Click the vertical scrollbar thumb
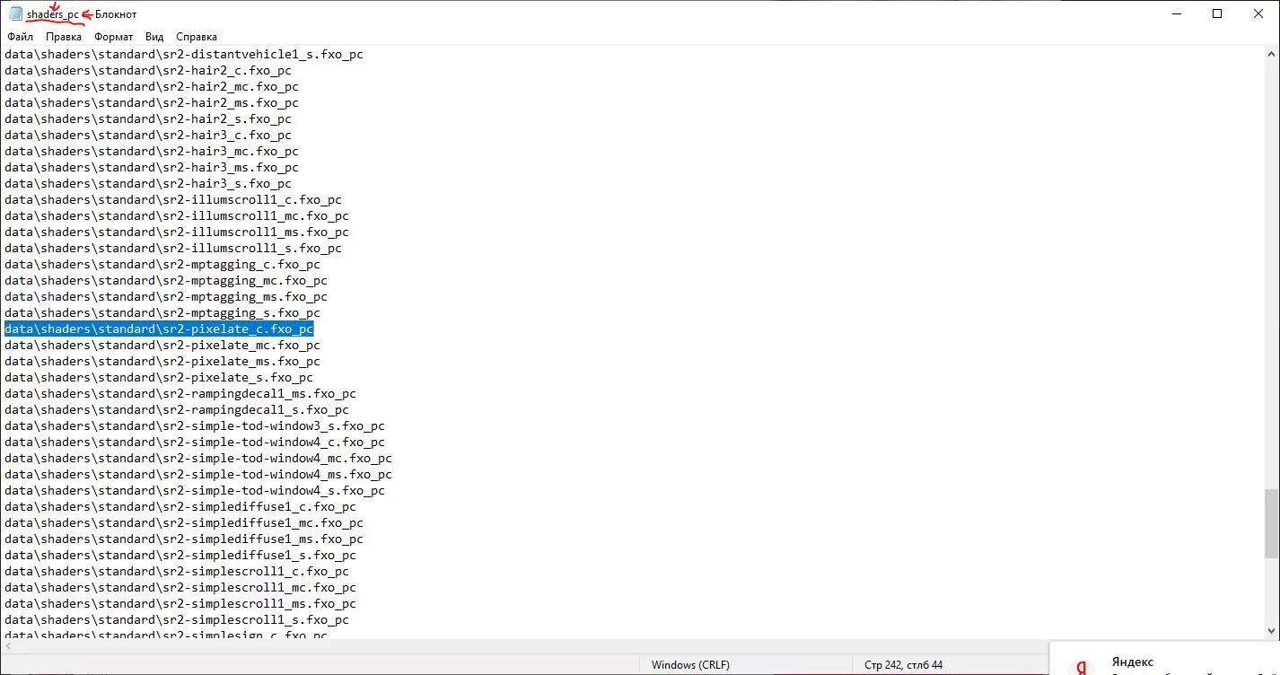This screenshot has width=1280, height=675. [x=1271, y=523]
